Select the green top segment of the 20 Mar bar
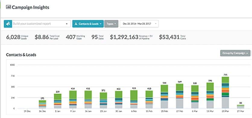The height and width of the screenshot is (118, 252). [x=225, y=80]
